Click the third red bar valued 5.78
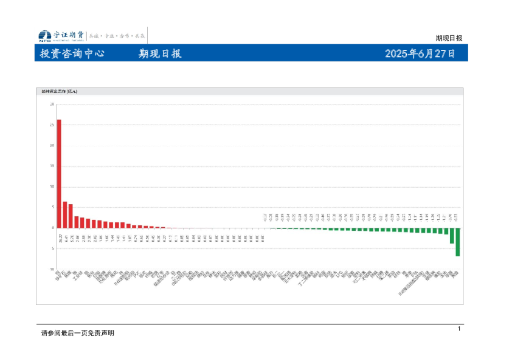512x362 pixels. click(x=71, y=216)
